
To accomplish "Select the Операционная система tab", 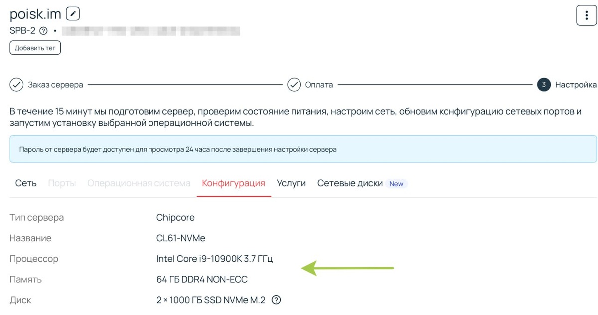I will pos(139,183).
